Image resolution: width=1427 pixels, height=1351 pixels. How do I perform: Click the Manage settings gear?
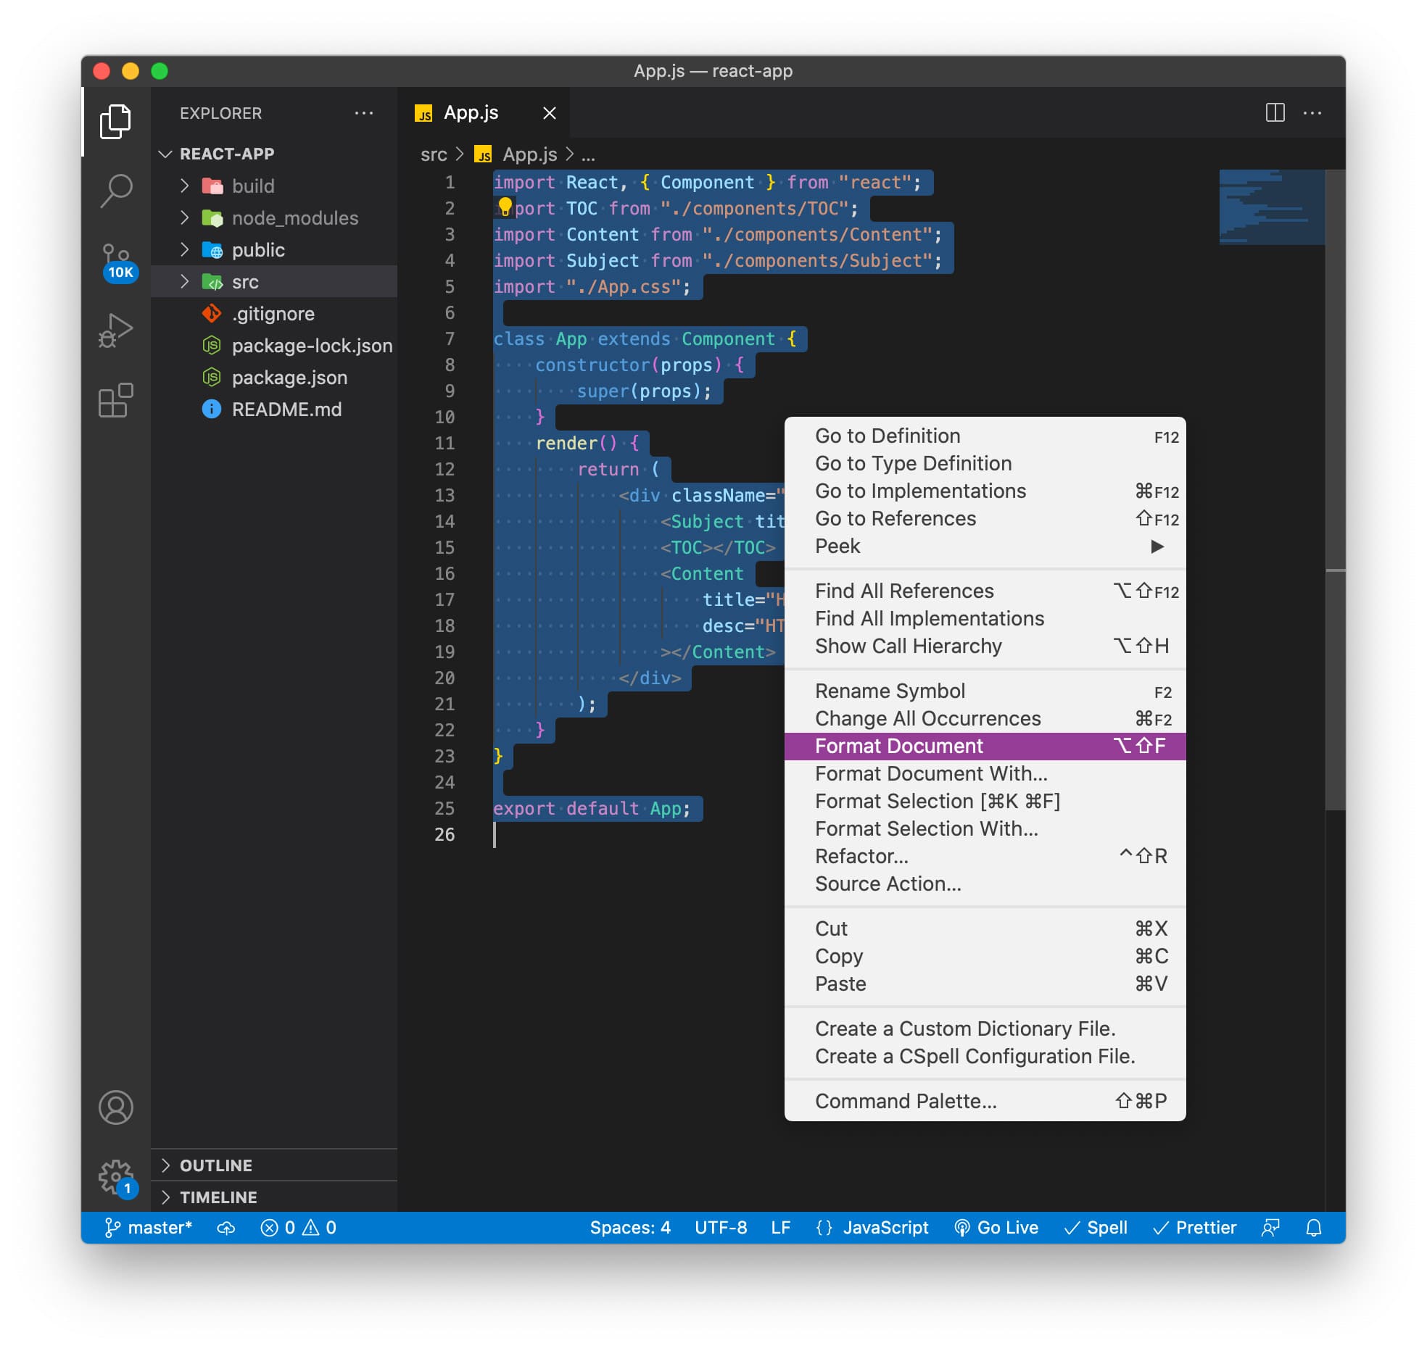(x=116, y=1178)
